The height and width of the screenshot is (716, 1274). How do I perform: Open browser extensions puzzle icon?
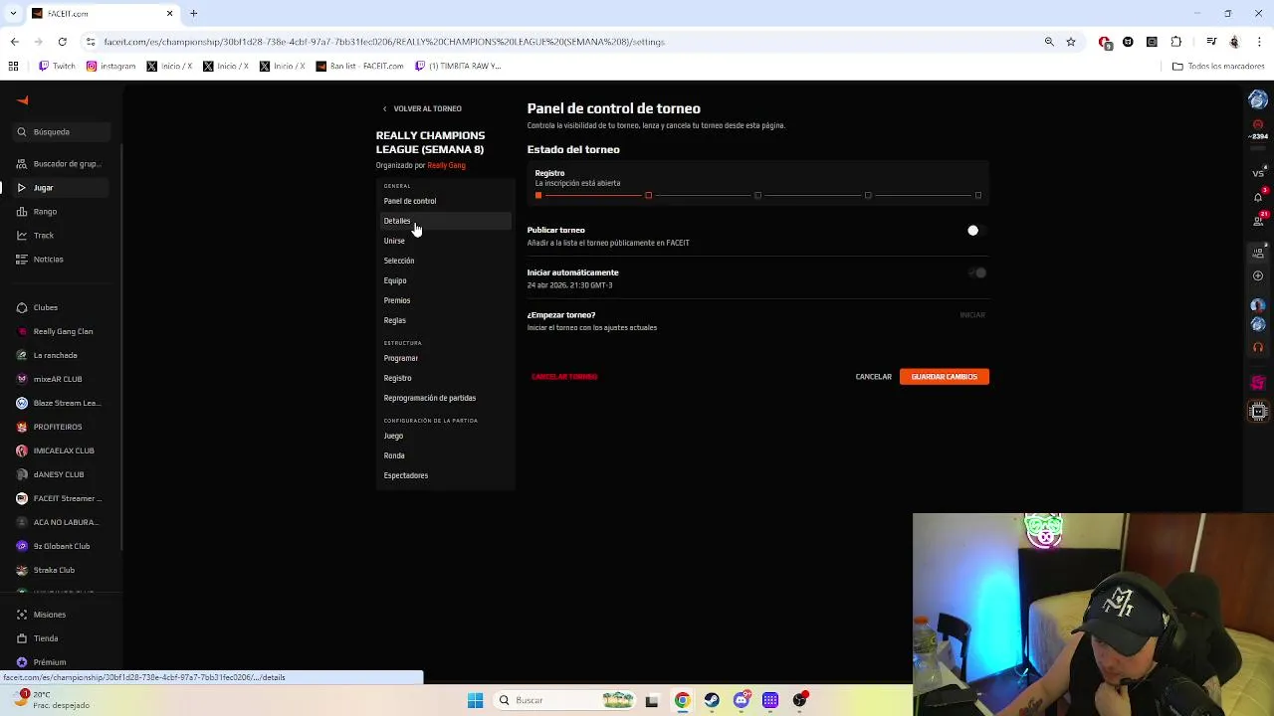[1176, 42]
